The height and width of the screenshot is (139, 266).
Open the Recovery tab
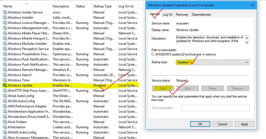[x=182, y=15]
